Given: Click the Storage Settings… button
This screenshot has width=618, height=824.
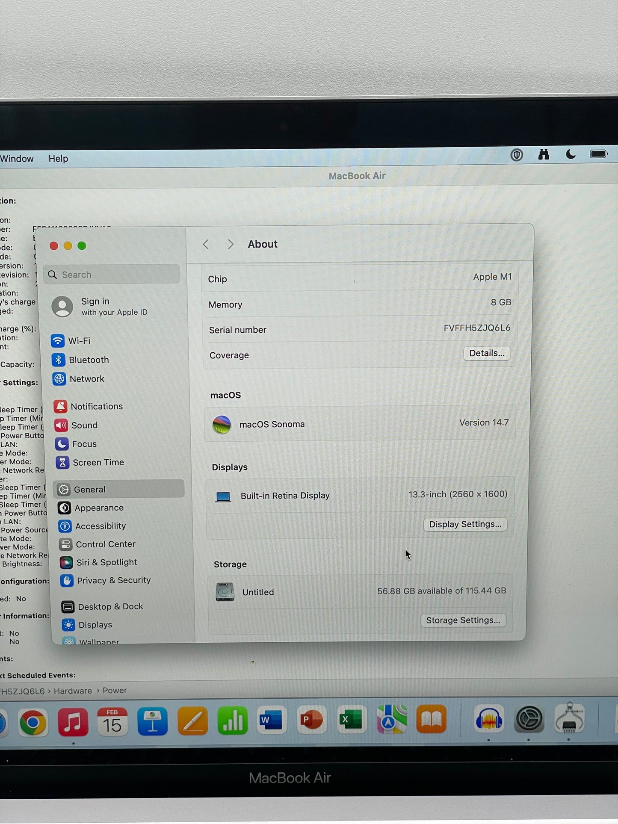Looking at the screenshot, I should click(463, 620).
